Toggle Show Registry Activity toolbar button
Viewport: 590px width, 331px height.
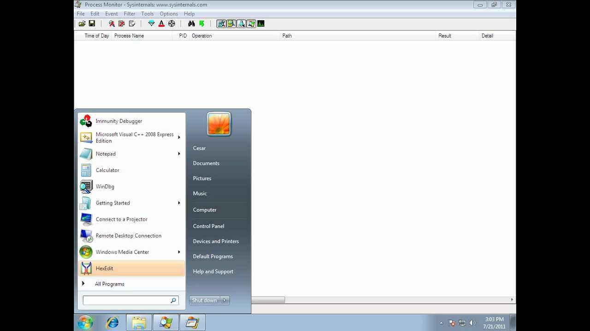(221, 23)
